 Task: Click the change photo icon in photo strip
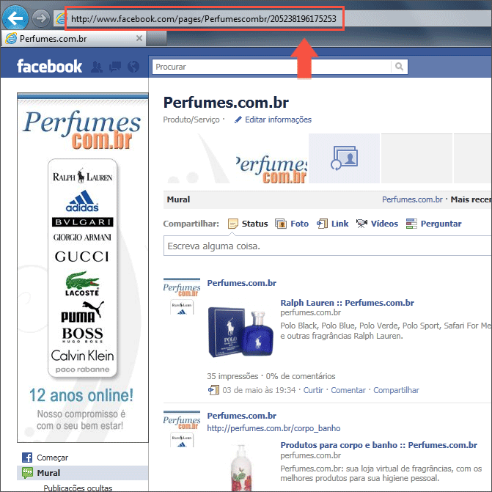pos(344,158)
